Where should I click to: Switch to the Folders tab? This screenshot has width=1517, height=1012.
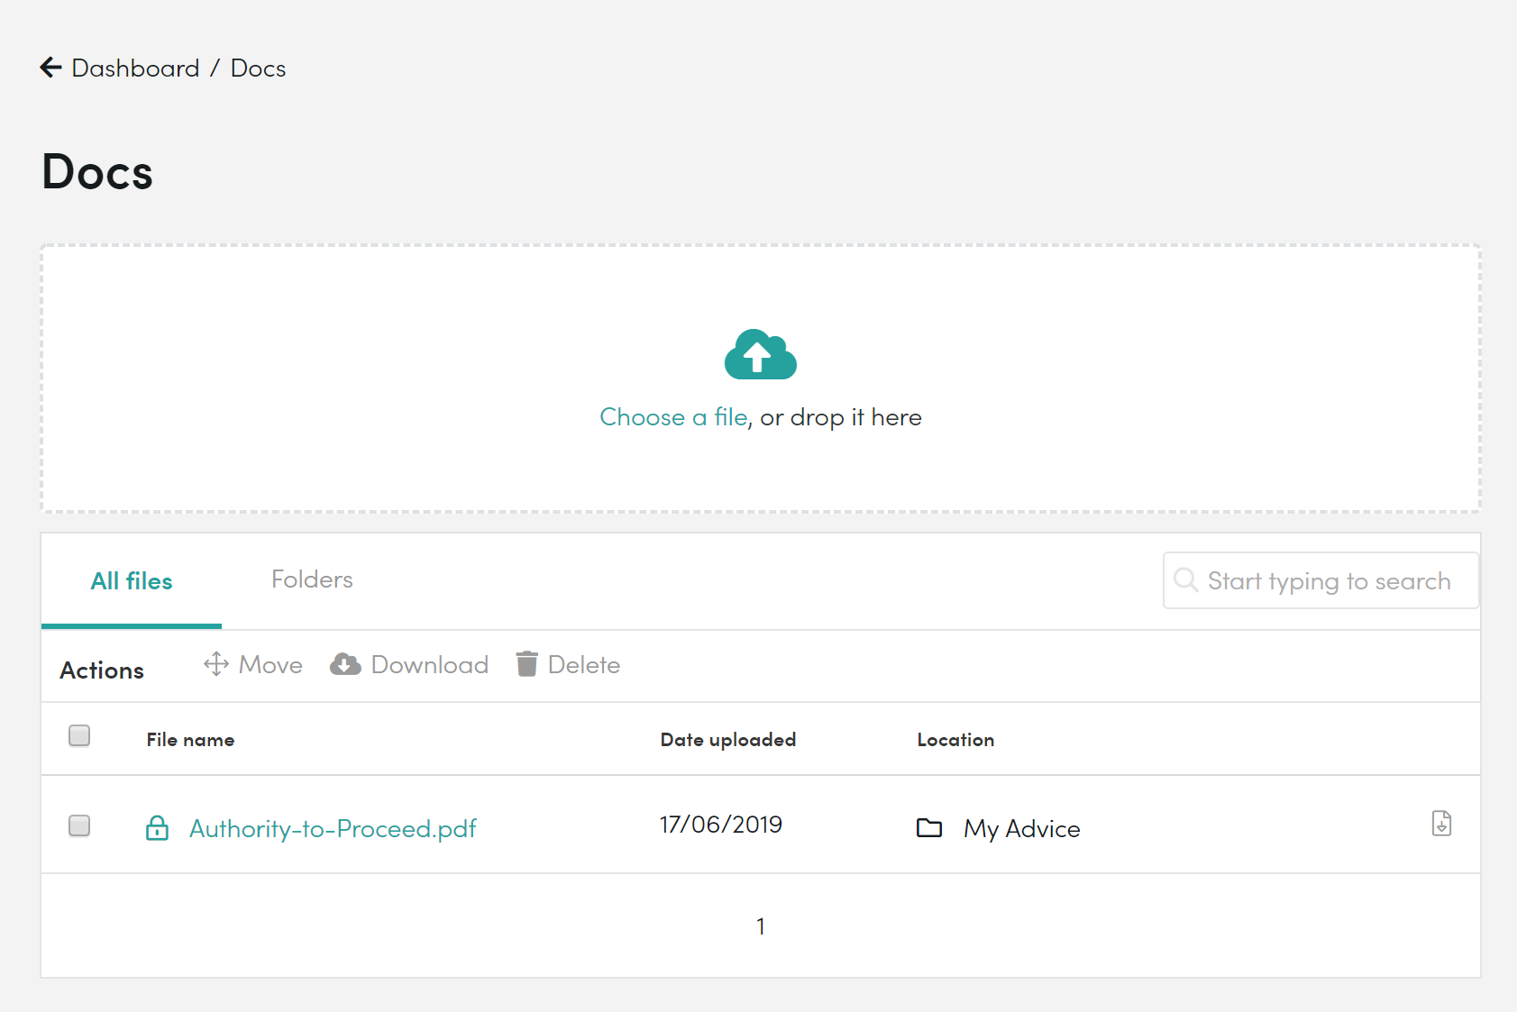click(x=312, y=579)
